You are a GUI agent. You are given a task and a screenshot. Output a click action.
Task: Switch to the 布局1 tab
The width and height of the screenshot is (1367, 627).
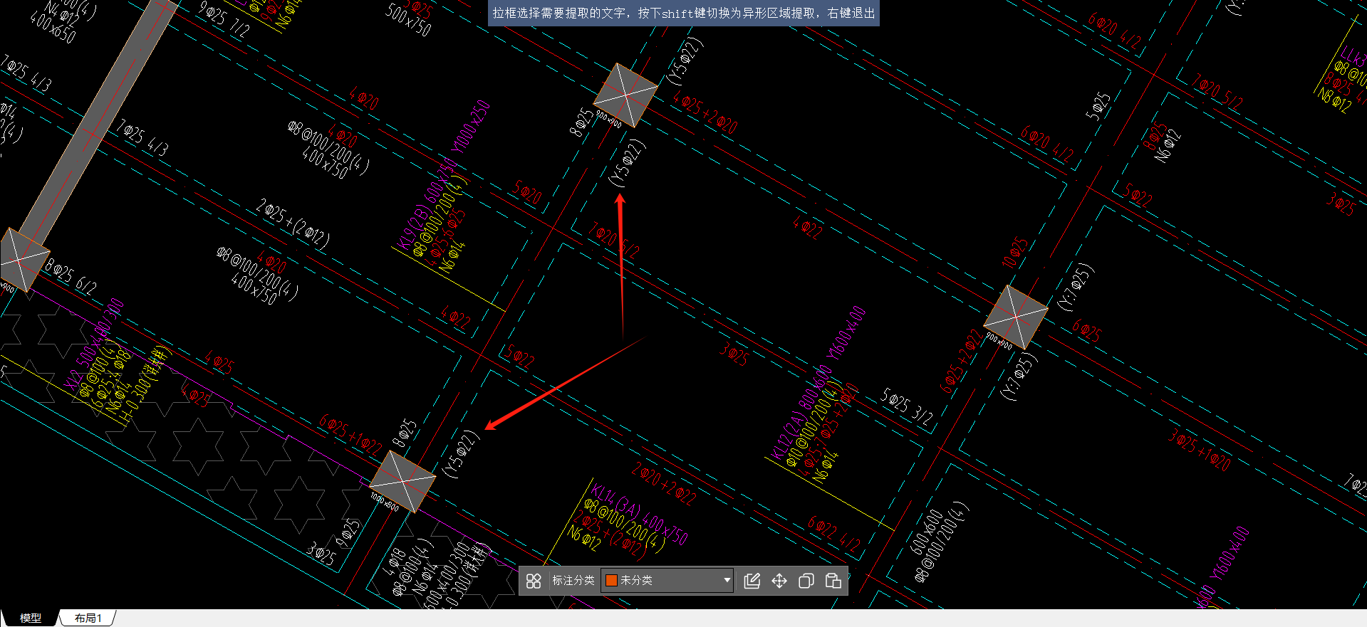click(88, 618)
